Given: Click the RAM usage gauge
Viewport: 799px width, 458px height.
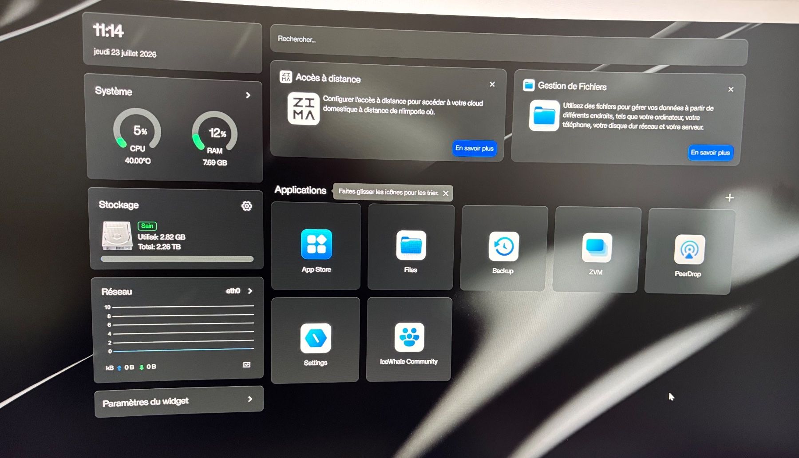Looking at the screenshot, I should pos(215,132).
